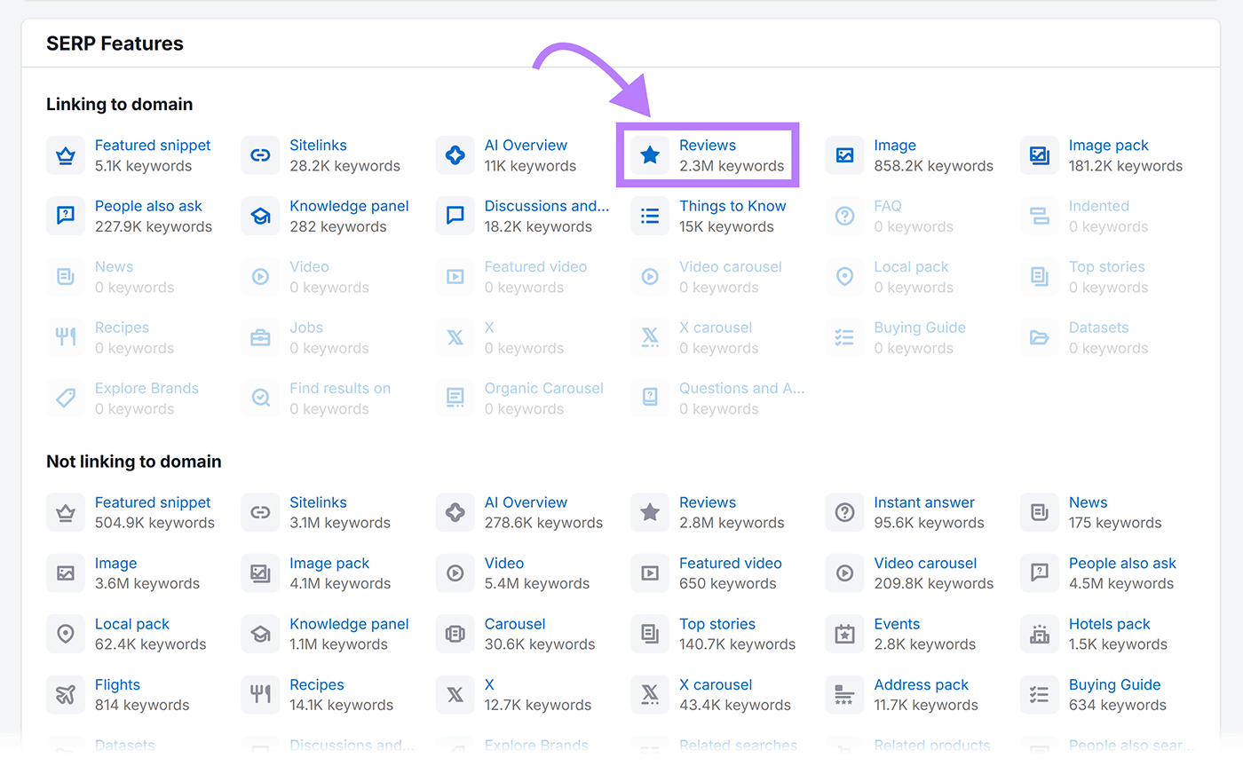1243x774 pixels.
Task: Click the Events calendar icon
Action: point(844,634)
